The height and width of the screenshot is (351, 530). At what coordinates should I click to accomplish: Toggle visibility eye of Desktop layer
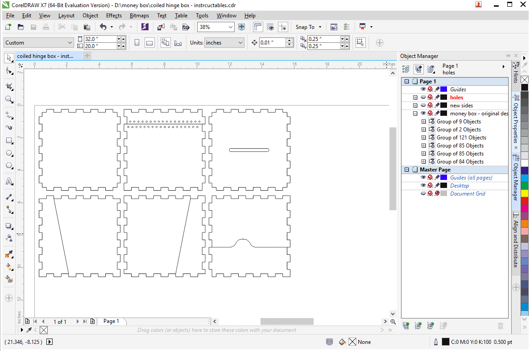[423, 186]
